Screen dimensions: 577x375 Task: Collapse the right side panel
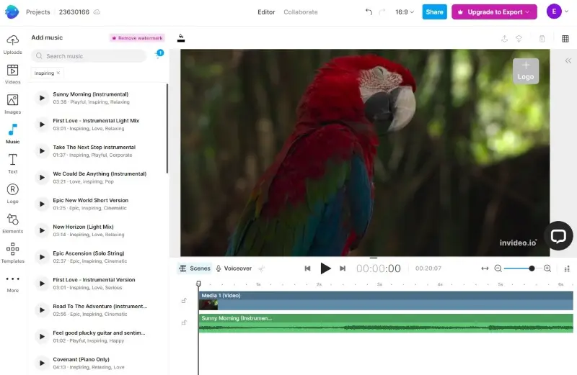point(568,61)
